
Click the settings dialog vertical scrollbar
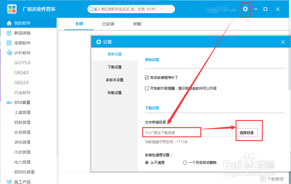coord(290,69)
